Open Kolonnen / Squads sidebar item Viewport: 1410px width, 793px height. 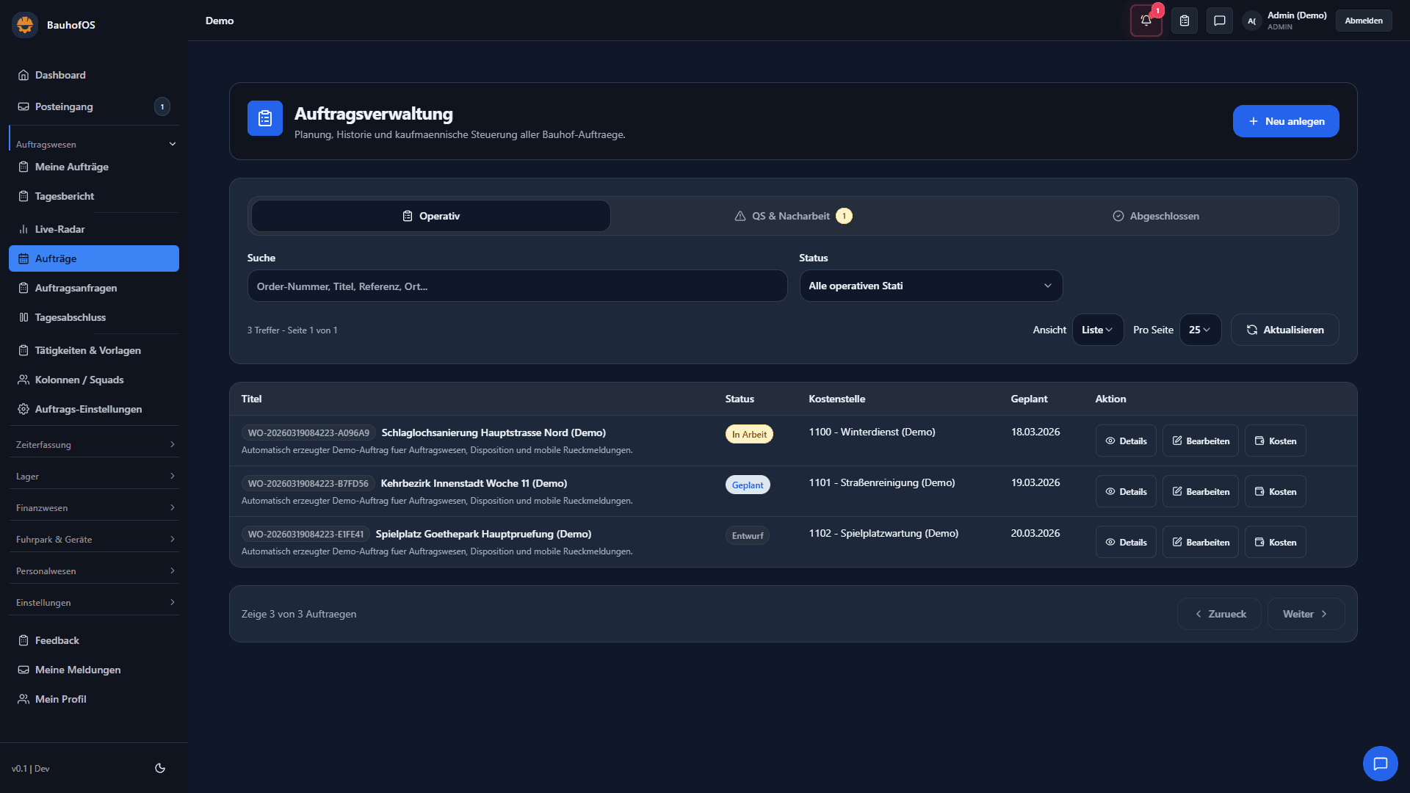coord(79,380)
